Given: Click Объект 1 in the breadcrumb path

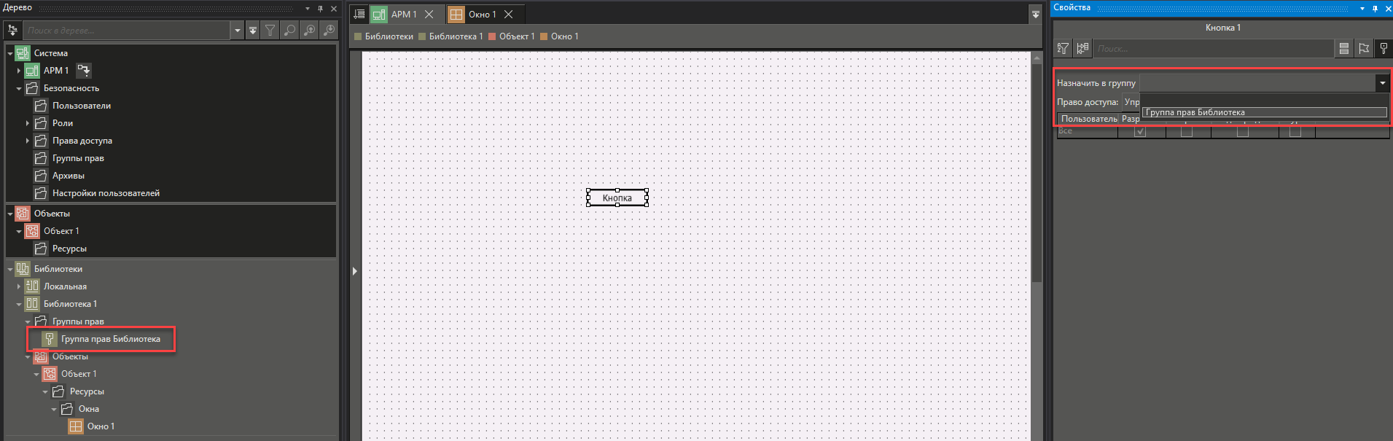Looking at the screenshot, I should 516,36.
